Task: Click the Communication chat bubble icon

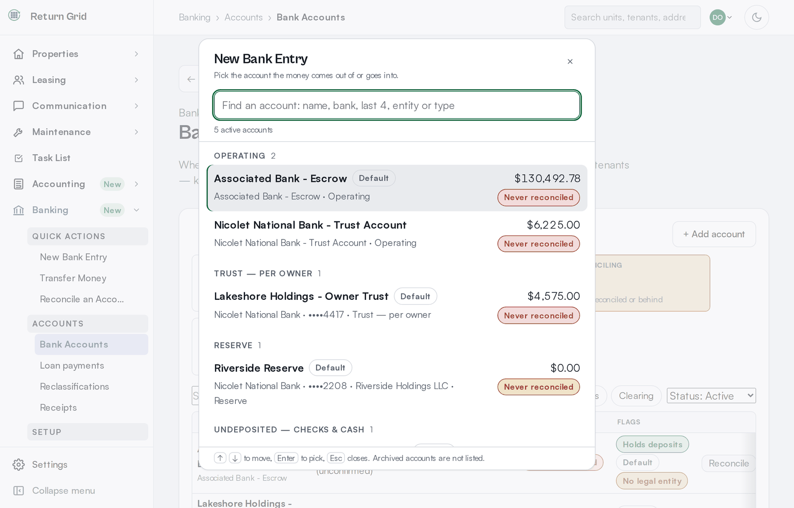Action: click(x=19, y=106)
